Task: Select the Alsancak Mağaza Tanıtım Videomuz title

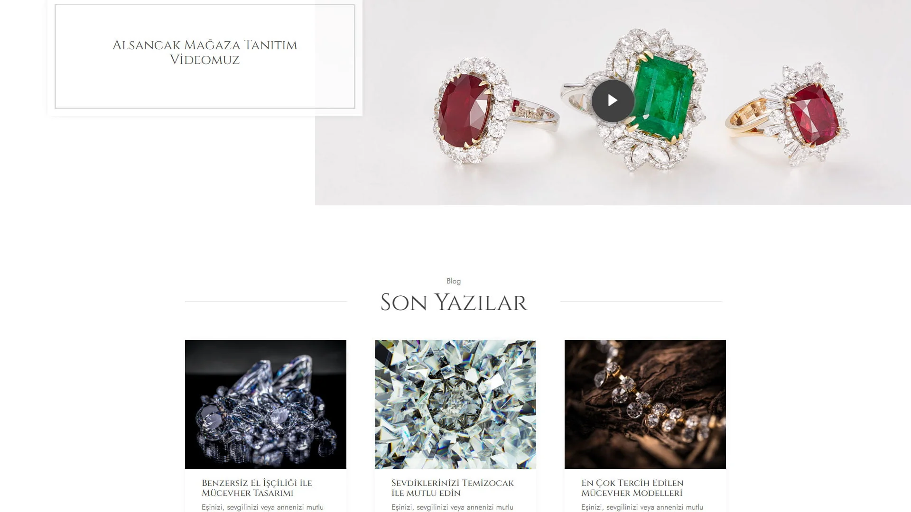Action: [205, 52]
